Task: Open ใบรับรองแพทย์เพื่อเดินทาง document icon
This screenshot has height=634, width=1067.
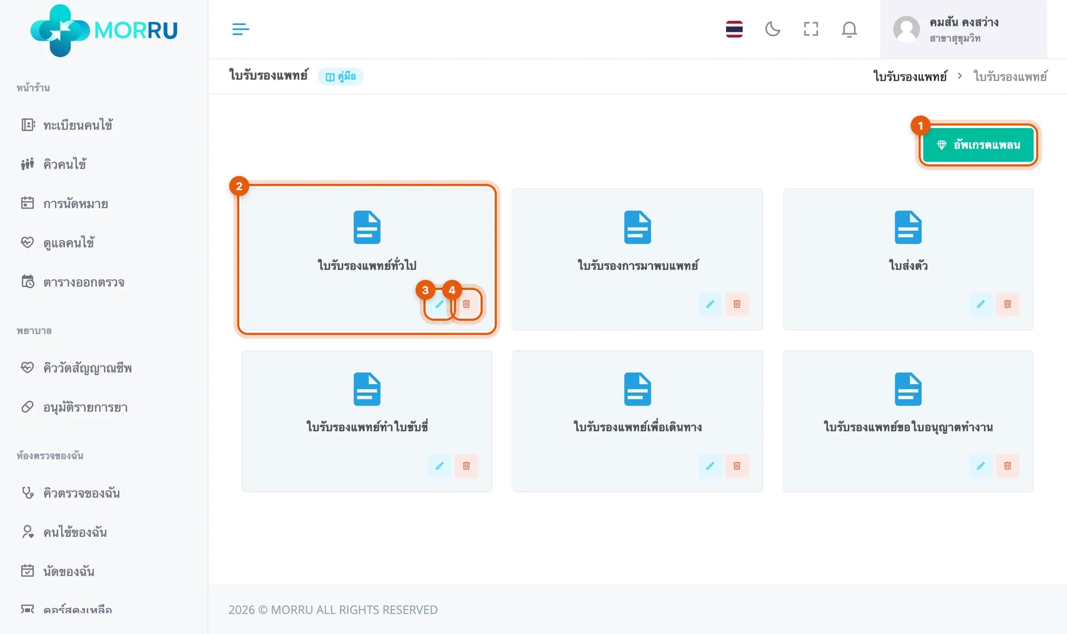Action: [x=638, y=389]
